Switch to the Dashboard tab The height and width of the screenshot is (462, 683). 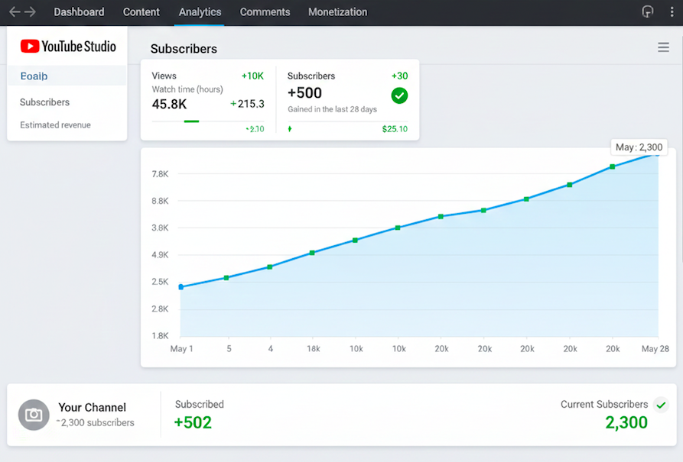79,12
